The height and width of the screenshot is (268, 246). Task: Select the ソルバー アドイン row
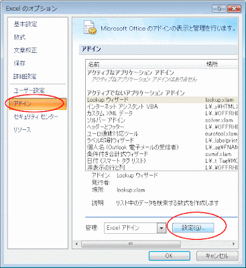162,120
